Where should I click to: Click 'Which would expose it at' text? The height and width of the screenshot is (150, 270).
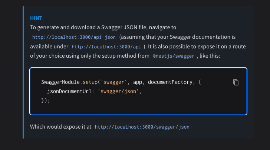(x=60, y=127)
